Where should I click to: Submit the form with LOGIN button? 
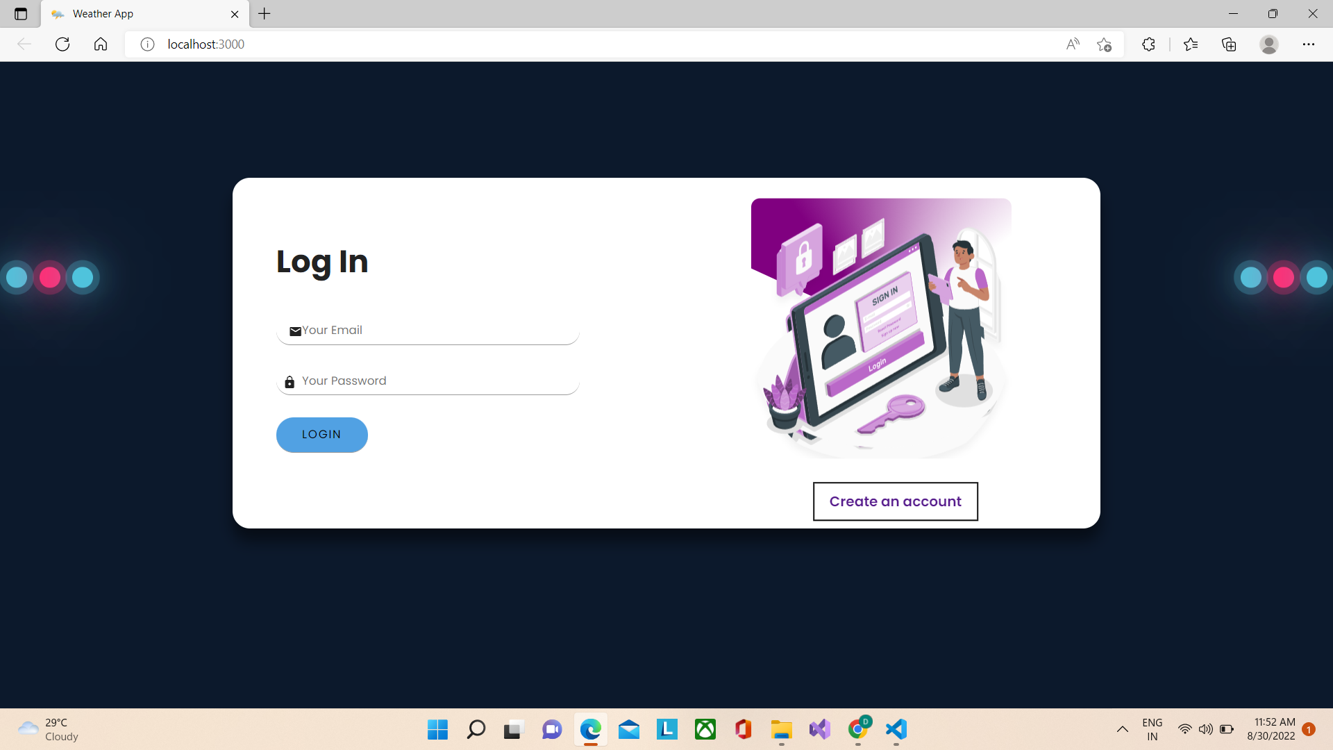[322, 435]
